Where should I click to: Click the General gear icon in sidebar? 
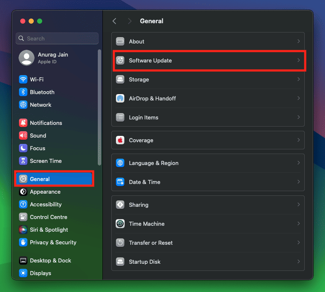point(23,179)
